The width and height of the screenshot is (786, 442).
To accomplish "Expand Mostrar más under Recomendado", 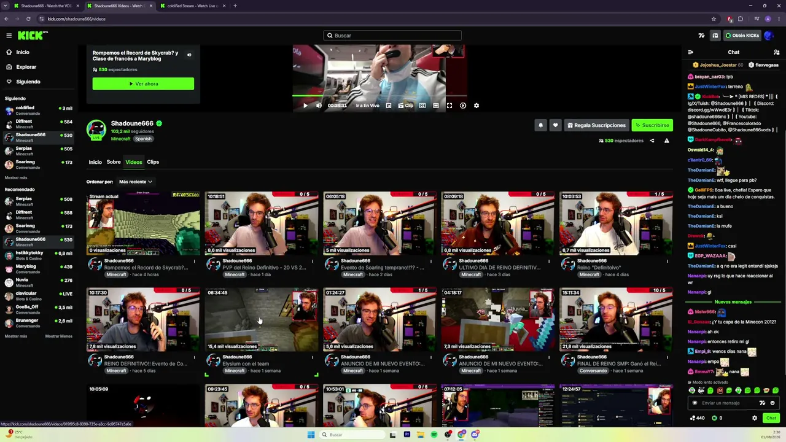I will 16,336.
